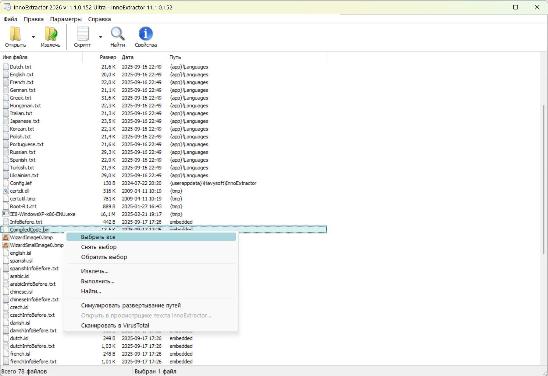Select Извлечь... in context menu

tap(151, 271)
